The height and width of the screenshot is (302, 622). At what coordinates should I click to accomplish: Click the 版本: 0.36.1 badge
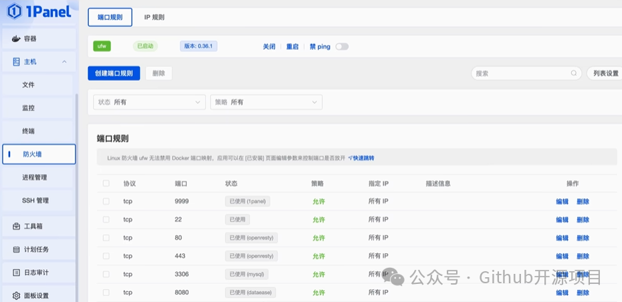[x=199, y=46]
